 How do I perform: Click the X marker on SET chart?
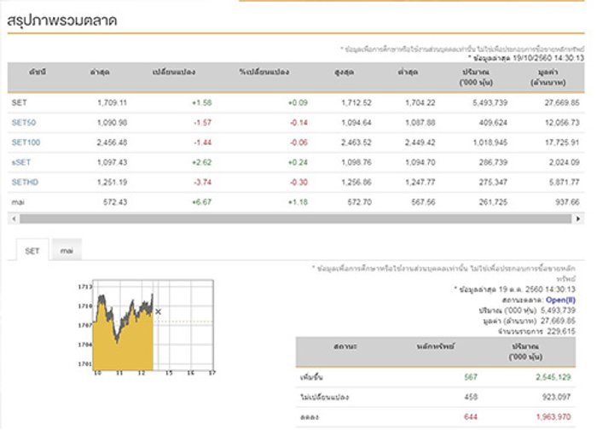158,311
